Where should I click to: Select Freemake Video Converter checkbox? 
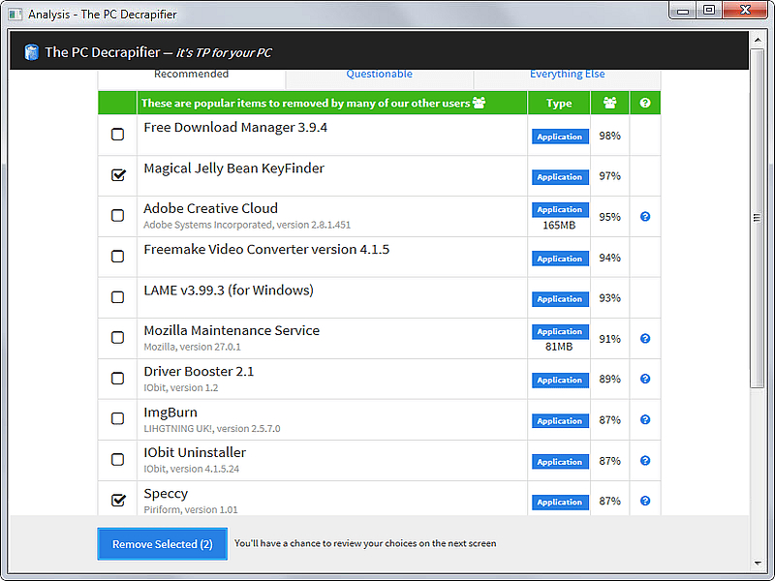[117, 256]
